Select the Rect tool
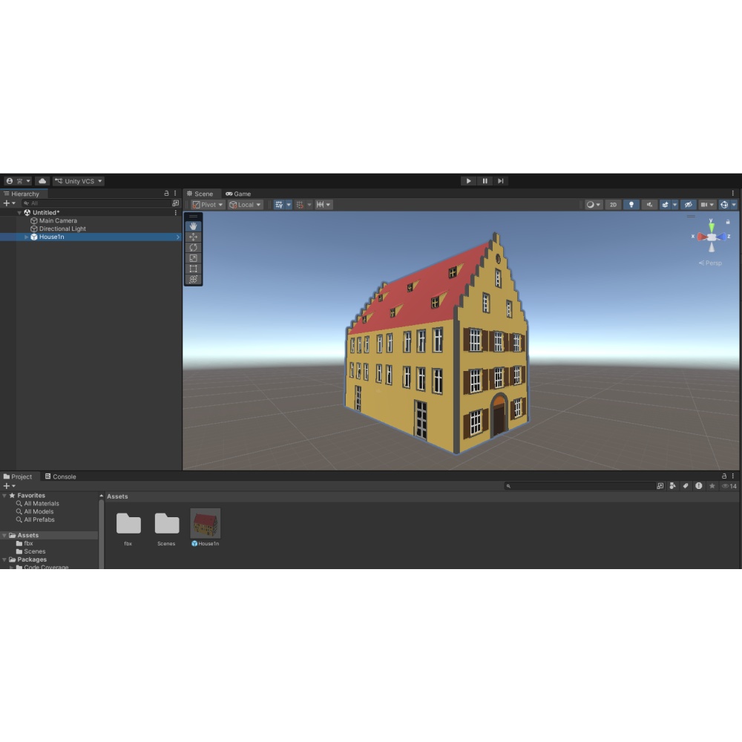742x742 pixels. (x=193, y=269)
